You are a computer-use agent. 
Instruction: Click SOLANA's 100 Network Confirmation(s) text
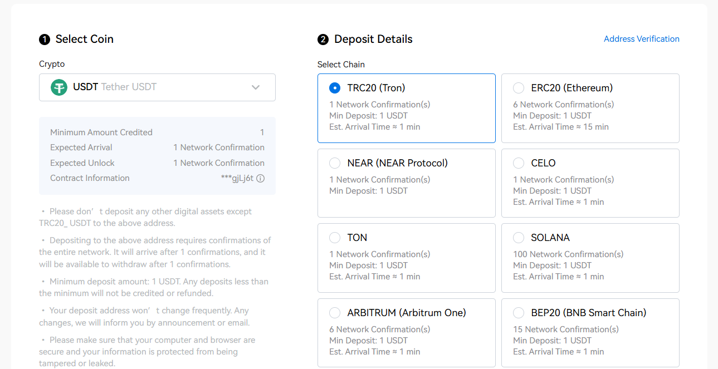568,254
